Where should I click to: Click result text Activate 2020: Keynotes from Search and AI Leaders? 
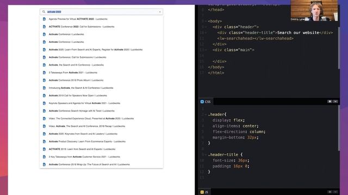pos(83,134)
